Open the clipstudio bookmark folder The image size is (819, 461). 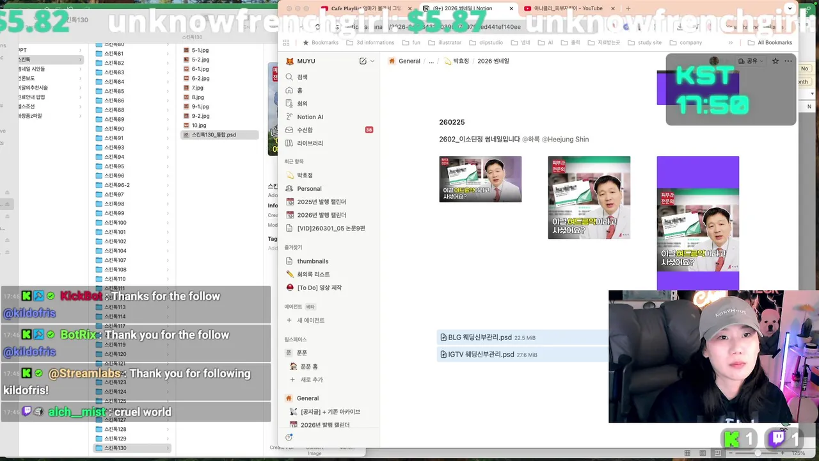[486, 42]
